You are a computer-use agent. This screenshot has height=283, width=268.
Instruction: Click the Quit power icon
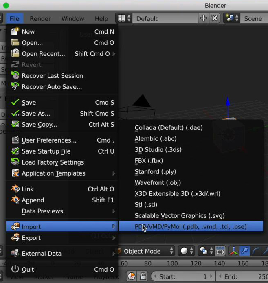coord(15,269)
